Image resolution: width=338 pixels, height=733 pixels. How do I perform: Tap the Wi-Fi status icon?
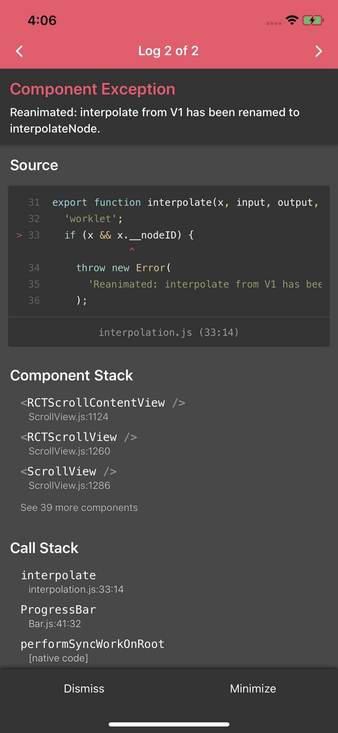(x=292, y=19)
